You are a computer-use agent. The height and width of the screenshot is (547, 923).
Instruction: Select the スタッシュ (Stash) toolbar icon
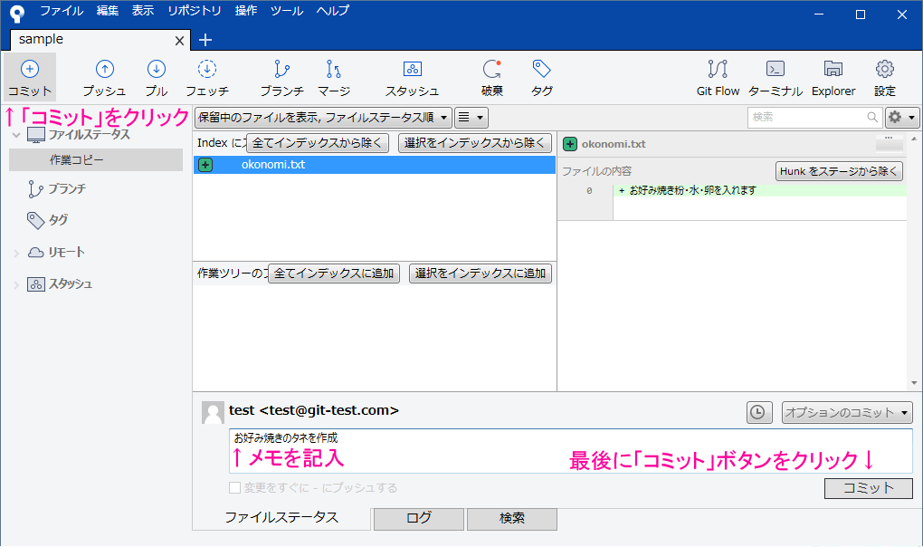[x=414, y=76]
